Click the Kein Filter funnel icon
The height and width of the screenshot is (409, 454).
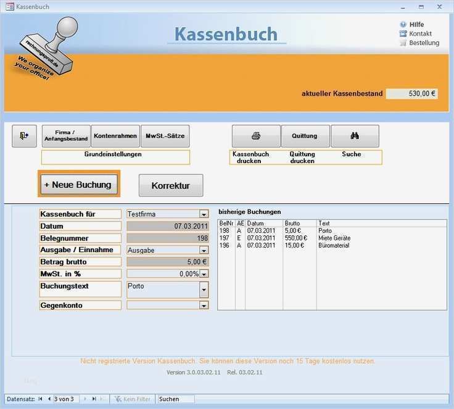point(118,399)
